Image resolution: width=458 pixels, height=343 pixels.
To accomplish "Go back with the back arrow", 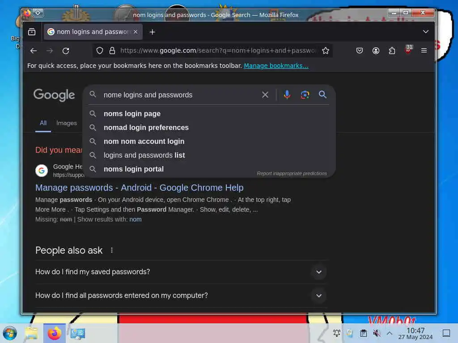I will point(34,51).
